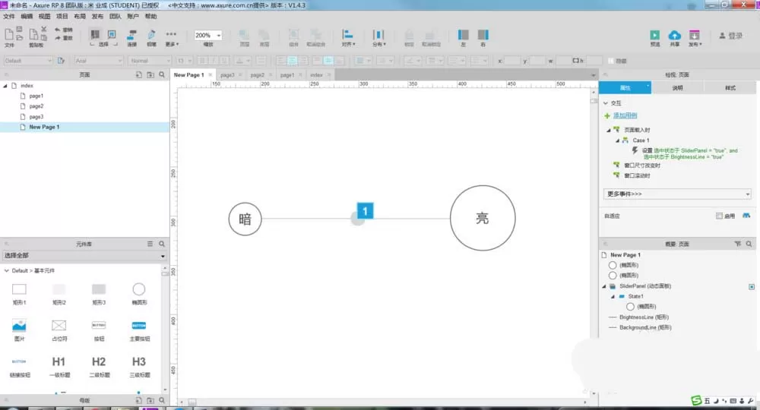Select page3 in the pages tree
Viewport: 760px width, 410px height.
36,117
